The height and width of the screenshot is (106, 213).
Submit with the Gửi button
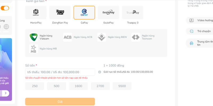point(60,102)
